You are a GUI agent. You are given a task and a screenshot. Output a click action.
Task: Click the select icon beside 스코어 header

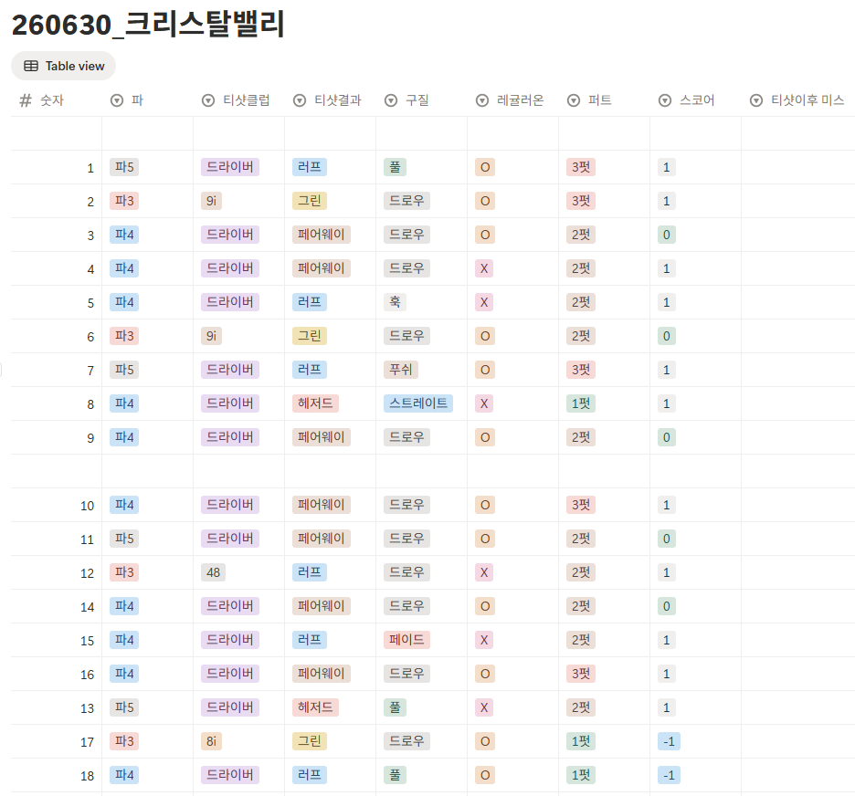point(665,100)
